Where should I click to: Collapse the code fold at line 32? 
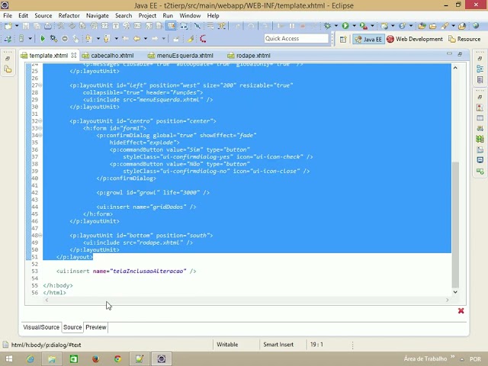pos(40,121)
